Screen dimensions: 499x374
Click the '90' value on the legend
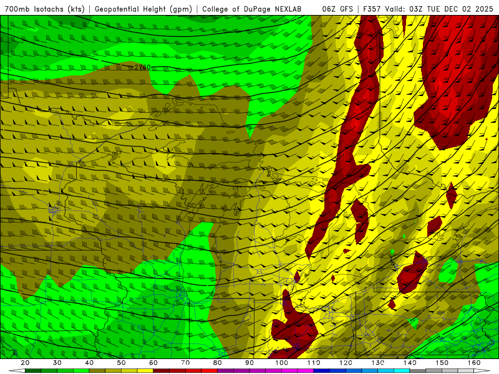[249, 363]
